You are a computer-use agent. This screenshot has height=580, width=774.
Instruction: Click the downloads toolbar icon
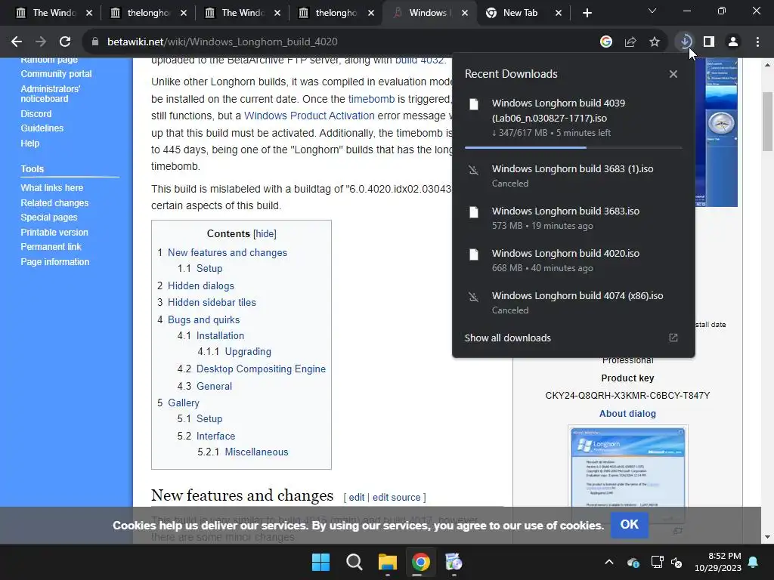[685, 42]
